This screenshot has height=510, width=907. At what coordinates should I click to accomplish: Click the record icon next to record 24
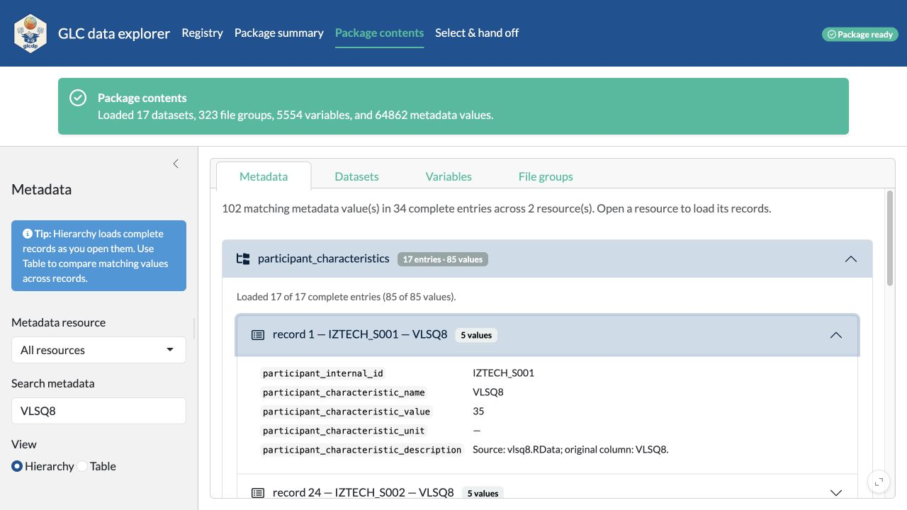click(x=258, y=493)
